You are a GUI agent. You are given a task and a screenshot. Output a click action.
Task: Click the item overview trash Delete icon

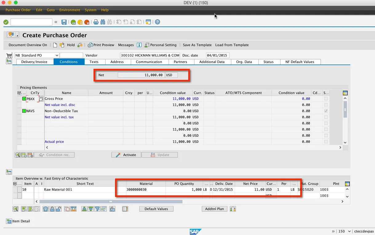tap(46, 209)
